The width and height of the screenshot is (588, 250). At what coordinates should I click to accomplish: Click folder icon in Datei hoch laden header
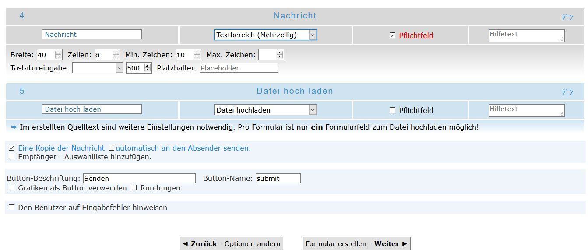click(567, 92)
